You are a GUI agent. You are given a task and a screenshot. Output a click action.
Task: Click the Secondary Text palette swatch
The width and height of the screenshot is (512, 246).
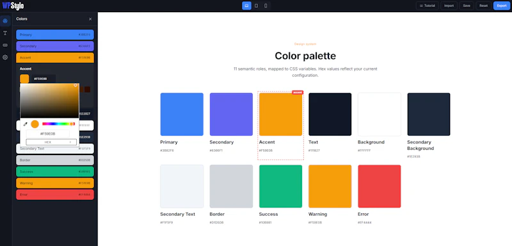tap(182, 186)
